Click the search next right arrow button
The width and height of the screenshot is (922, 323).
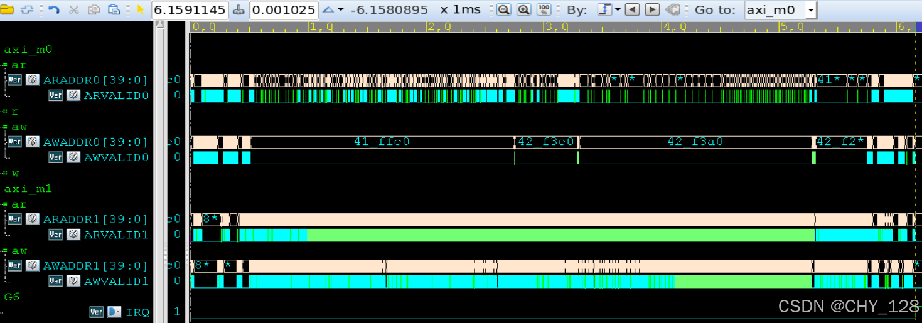[652, 9]
